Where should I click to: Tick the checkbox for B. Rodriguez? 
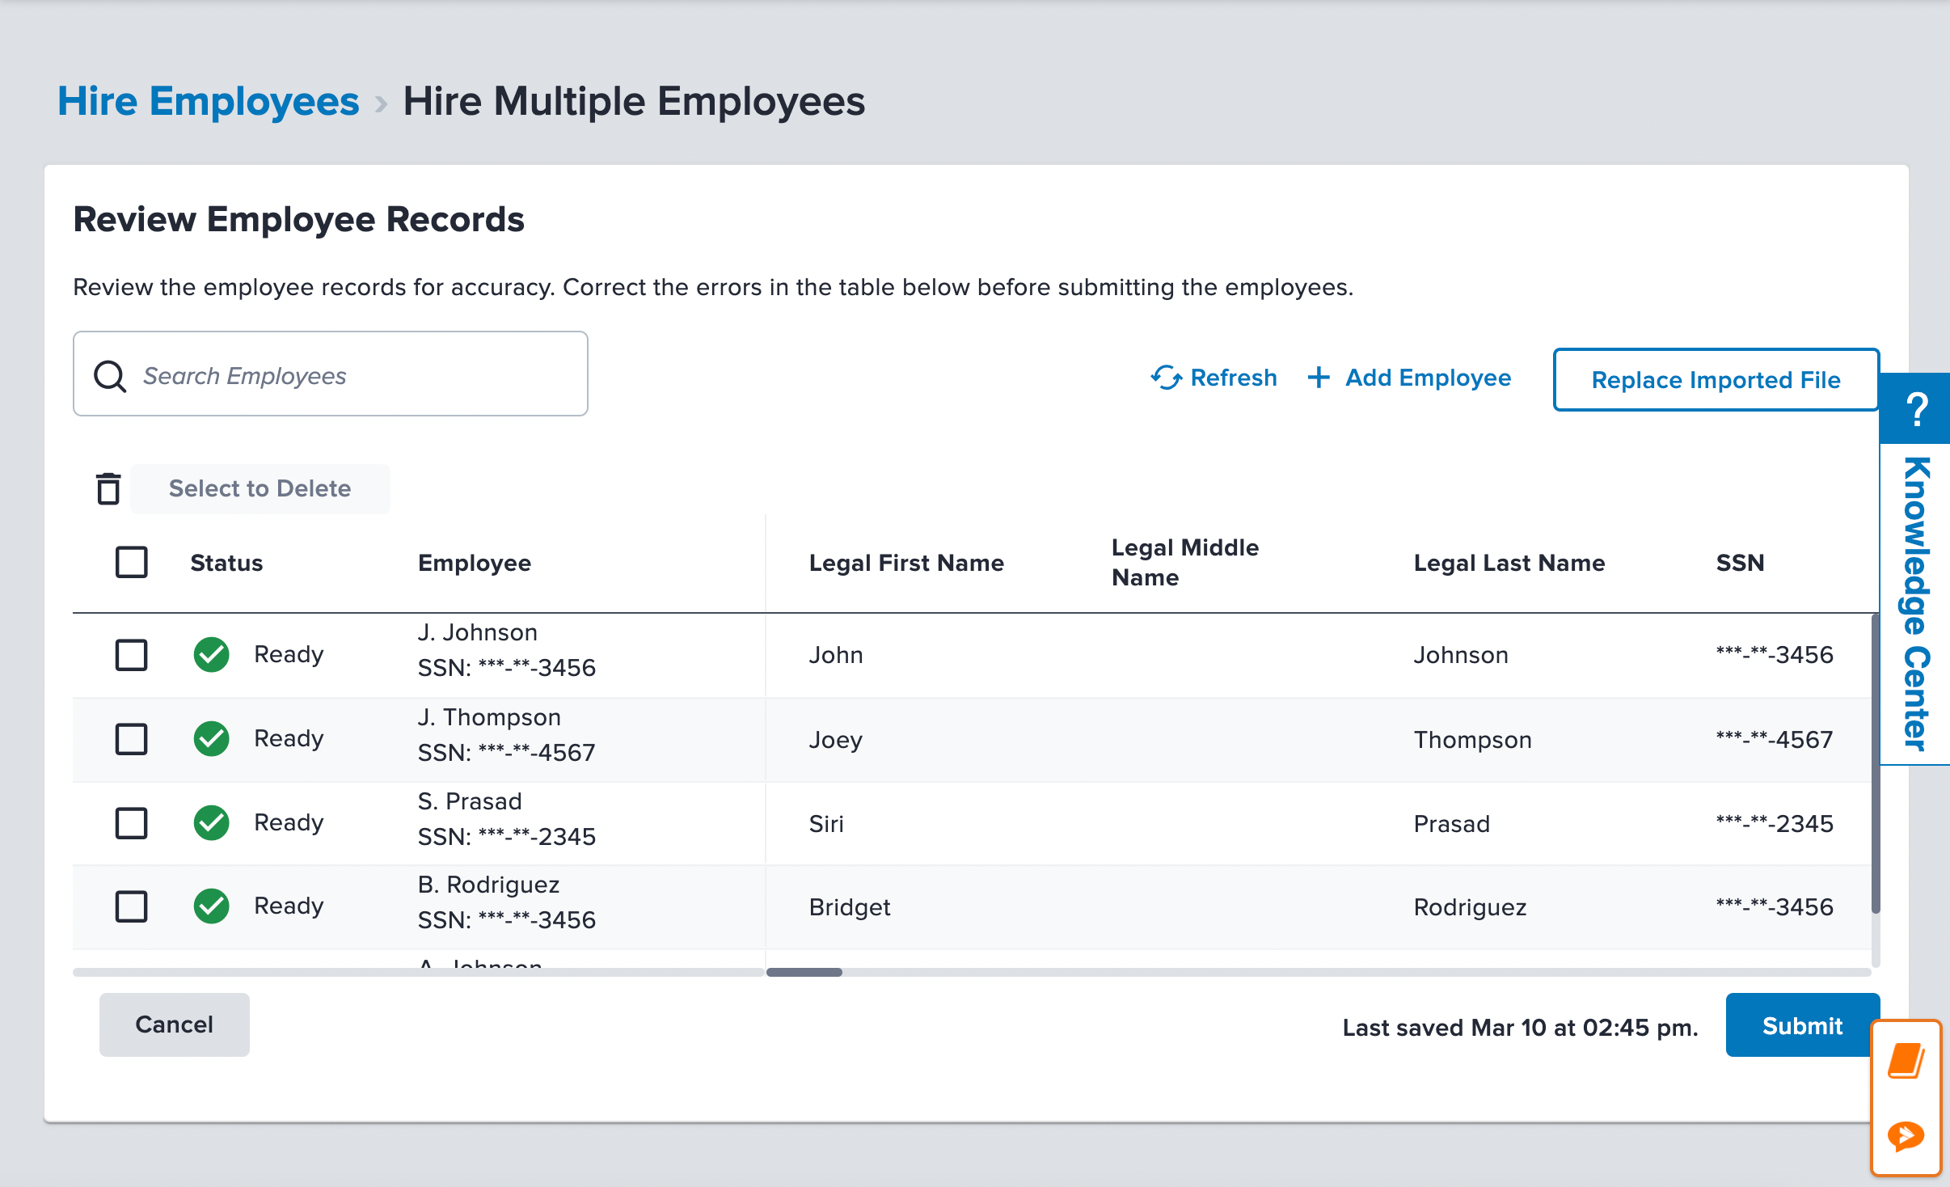pyautogui.click(x=131, y=906)
